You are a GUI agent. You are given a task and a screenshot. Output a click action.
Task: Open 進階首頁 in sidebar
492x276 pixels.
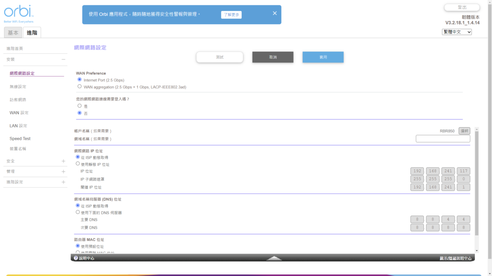15,49
